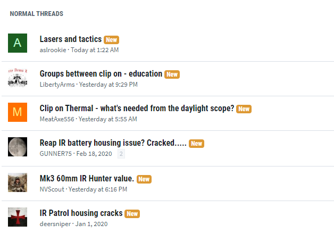Open Clip on Thermal daylight scope thread

click(x=137, y=108)
